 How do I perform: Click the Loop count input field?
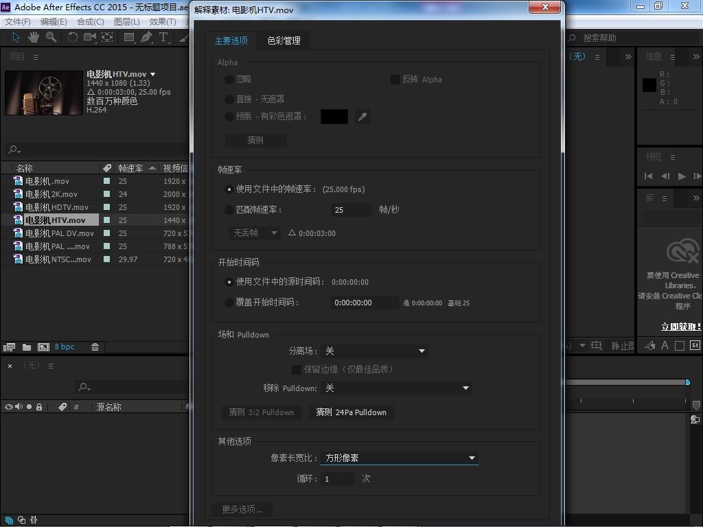click(x=338, y=479)
